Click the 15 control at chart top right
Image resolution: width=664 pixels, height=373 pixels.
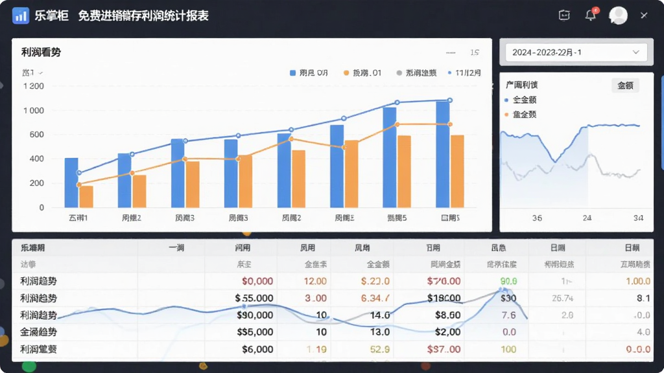474,52
